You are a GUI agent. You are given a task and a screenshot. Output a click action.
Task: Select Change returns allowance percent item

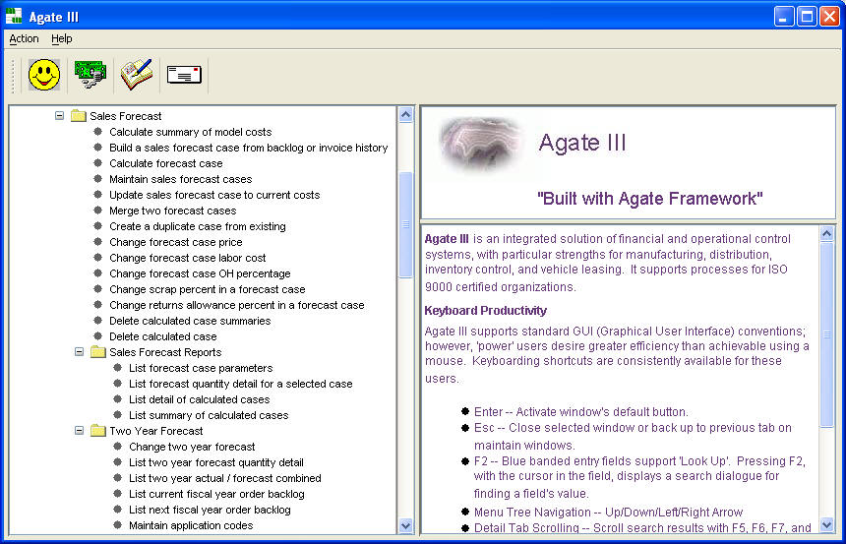pos(237,305)
